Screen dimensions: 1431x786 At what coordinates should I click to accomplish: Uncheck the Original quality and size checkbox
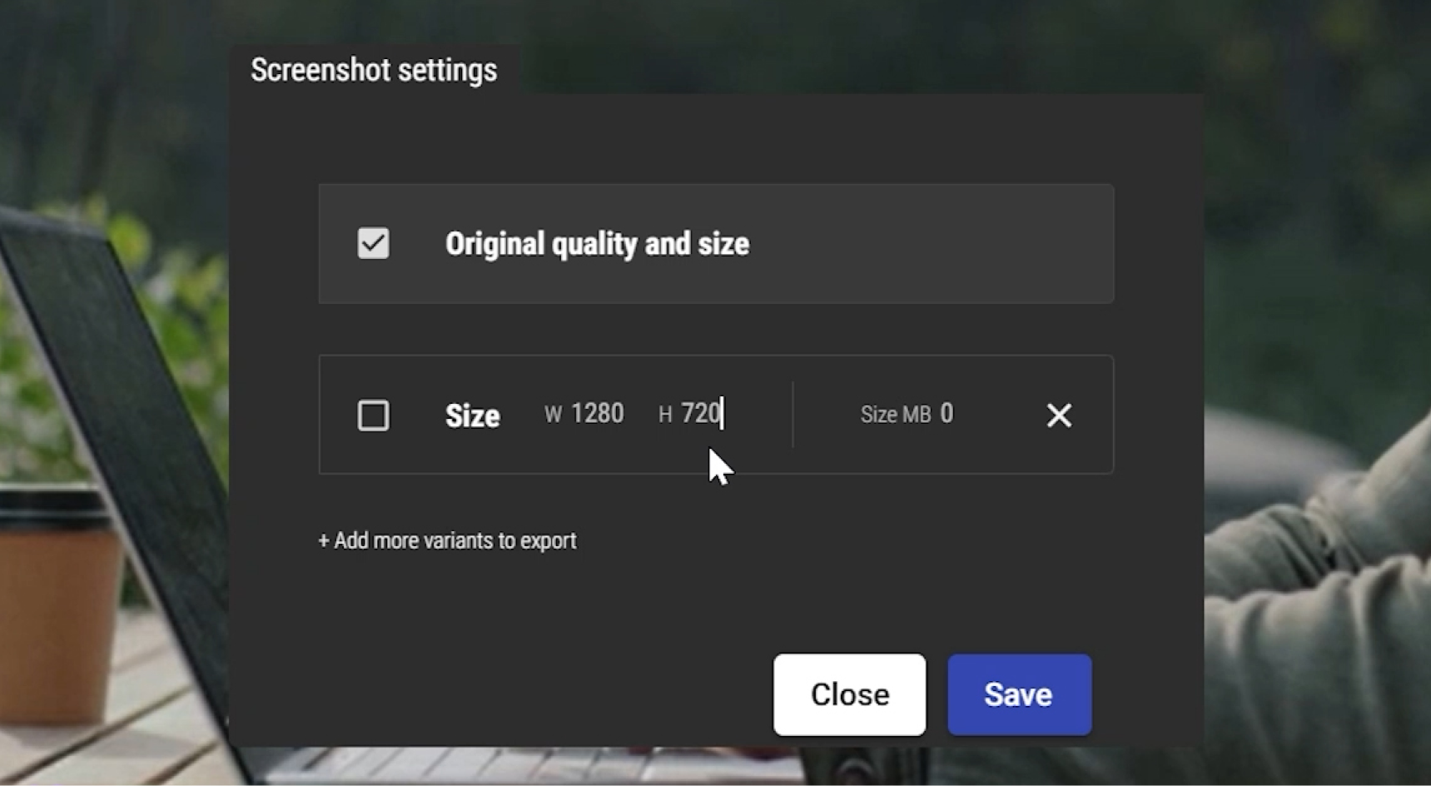click(x=373, y=244)
